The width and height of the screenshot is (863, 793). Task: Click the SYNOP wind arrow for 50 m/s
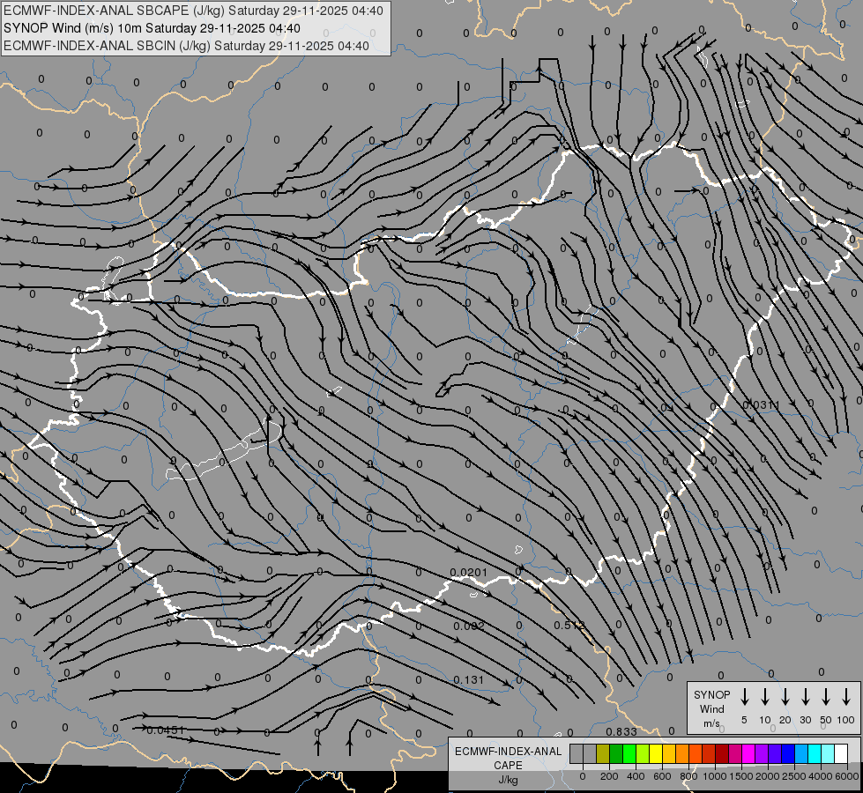coord(826,696)
